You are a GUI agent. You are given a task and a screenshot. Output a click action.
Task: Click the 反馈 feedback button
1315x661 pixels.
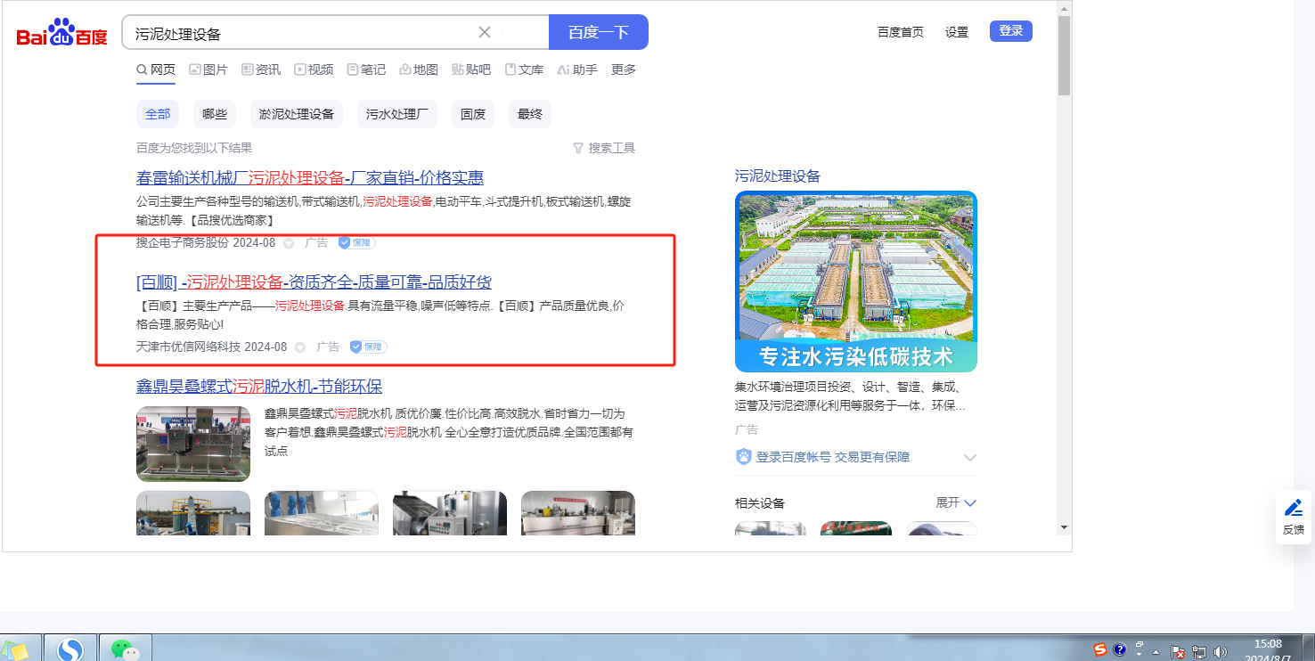(1294, 517)
